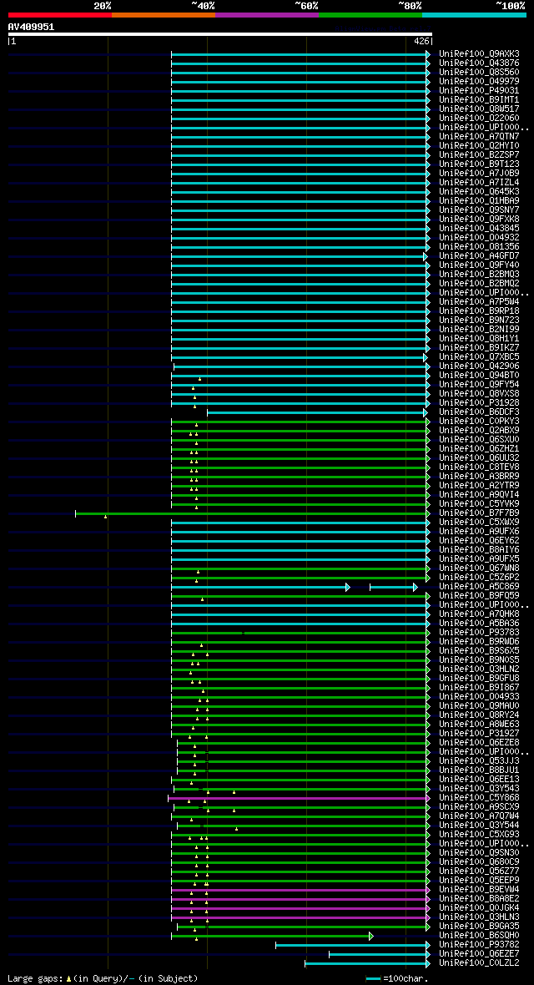Select the UniRef100_B9N723 label
534x985 pixels.
(479, 320)
